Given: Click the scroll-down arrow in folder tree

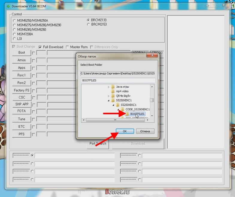Looking at the screenshot, I should point(152,116).
